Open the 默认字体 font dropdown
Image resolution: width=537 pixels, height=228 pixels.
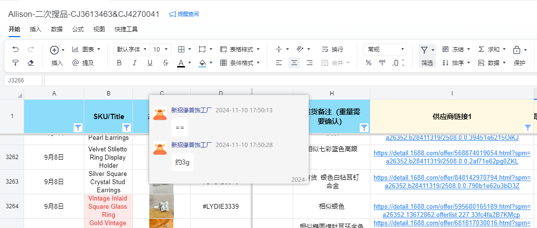[x=131, y=49]
